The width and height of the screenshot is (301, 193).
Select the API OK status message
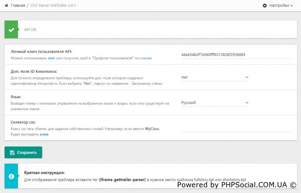pos(30,30)
